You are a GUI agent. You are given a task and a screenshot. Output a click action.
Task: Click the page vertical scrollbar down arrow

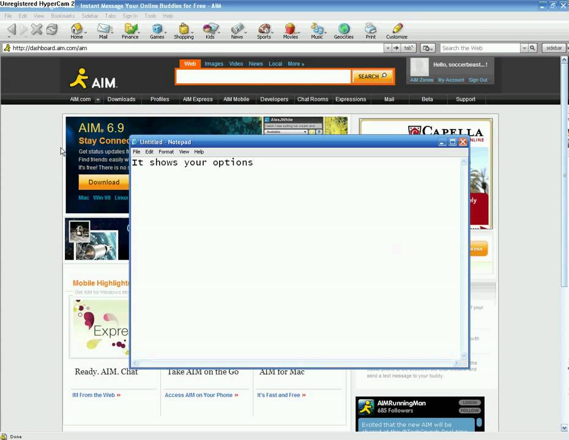click(x=564, y=428)
